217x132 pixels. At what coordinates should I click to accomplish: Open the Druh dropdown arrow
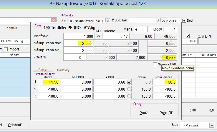click(108, 21)
